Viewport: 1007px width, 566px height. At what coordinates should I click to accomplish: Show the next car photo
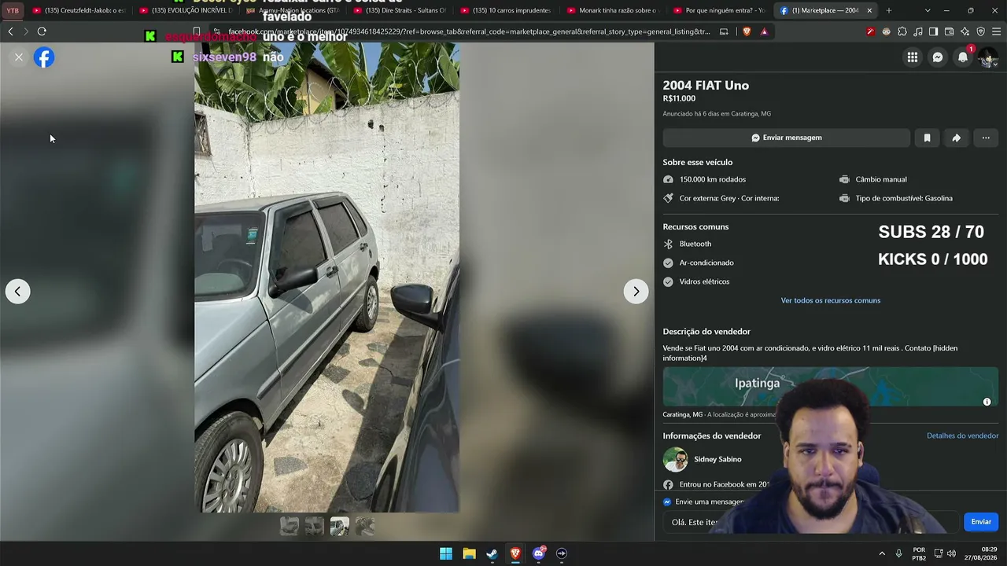pyautogui.click(x=636, y=292)
